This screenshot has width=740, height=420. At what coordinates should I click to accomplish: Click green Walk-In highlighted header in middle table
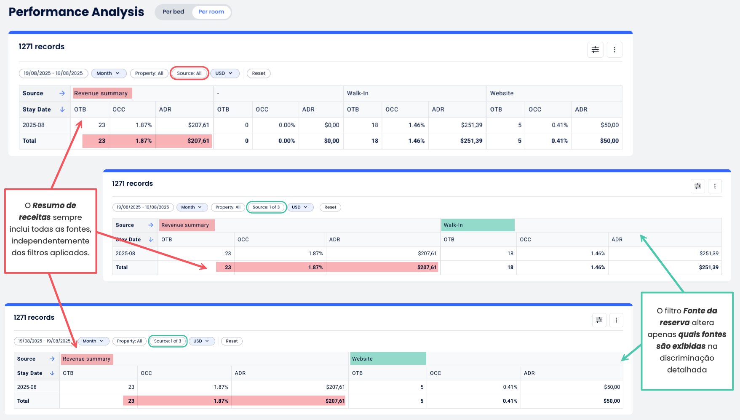[x=477, y=225]
